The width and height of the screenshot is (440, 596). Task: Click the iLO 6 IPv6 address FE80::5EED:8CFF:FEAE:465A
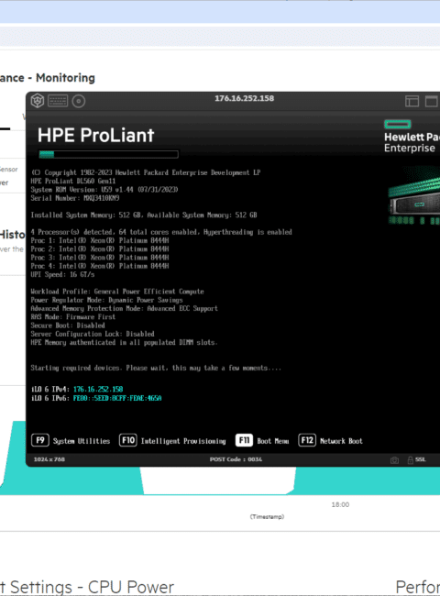point(117,398)
